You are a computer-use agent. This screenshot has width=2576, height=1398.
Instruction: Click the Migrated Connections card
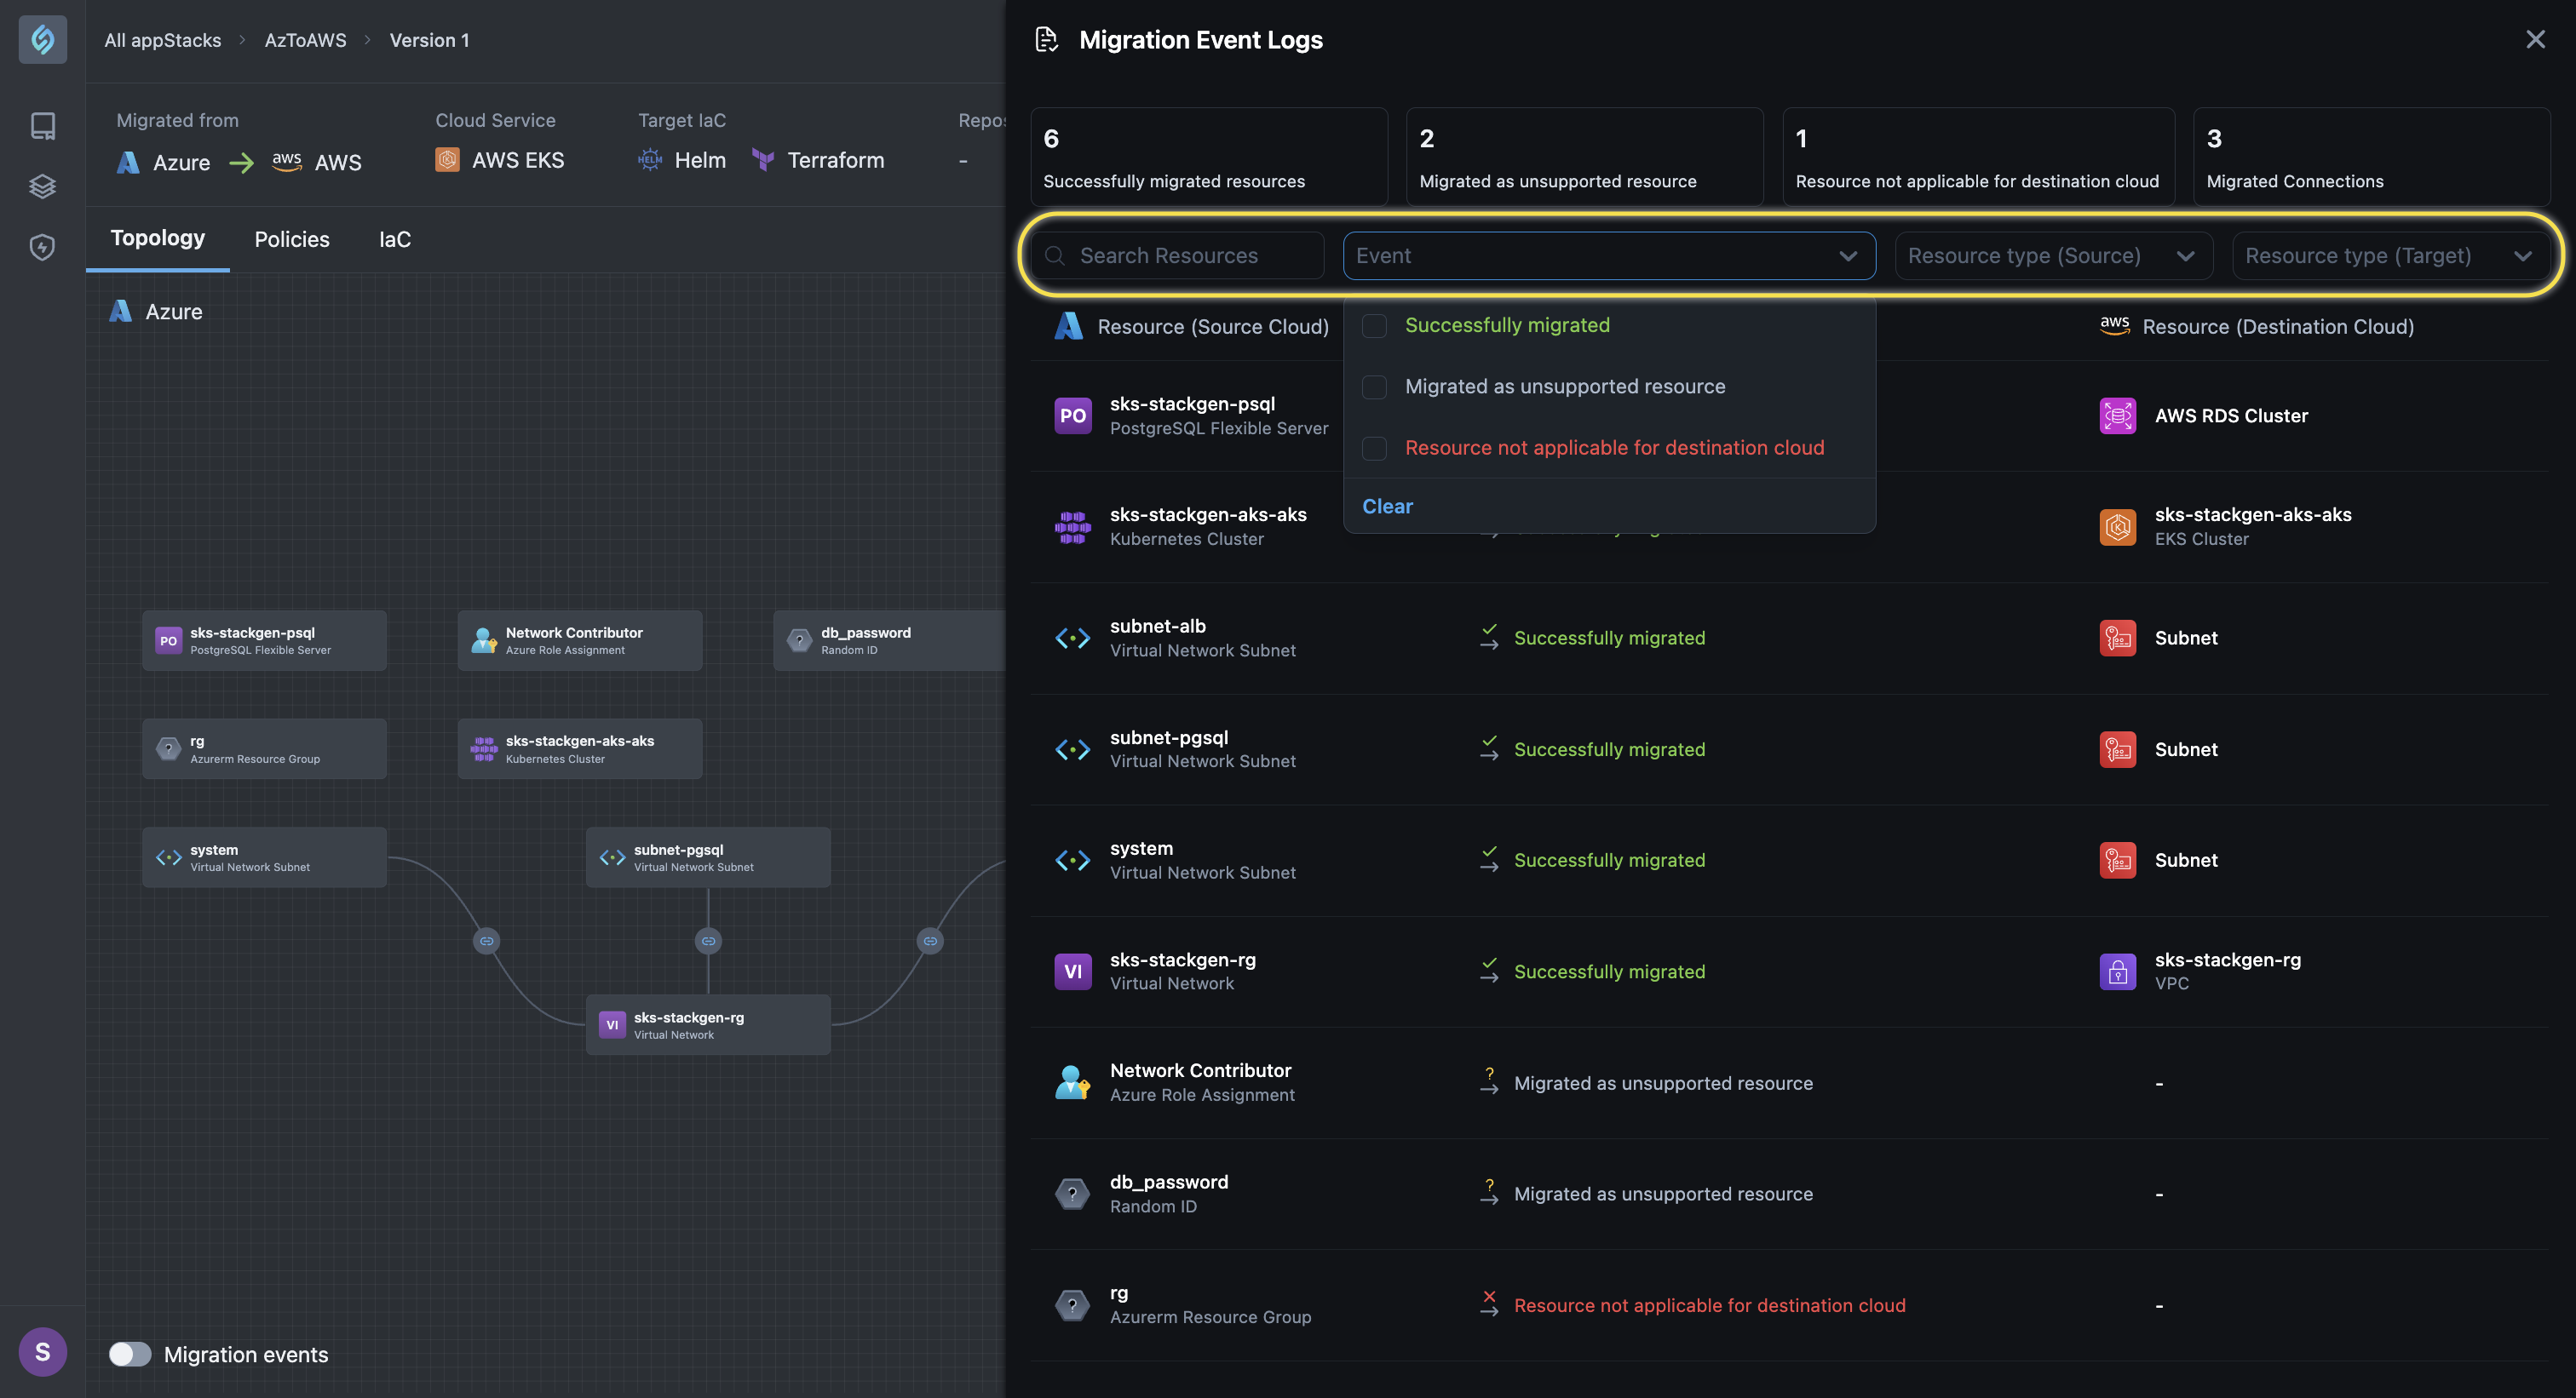coord(2371,157)
